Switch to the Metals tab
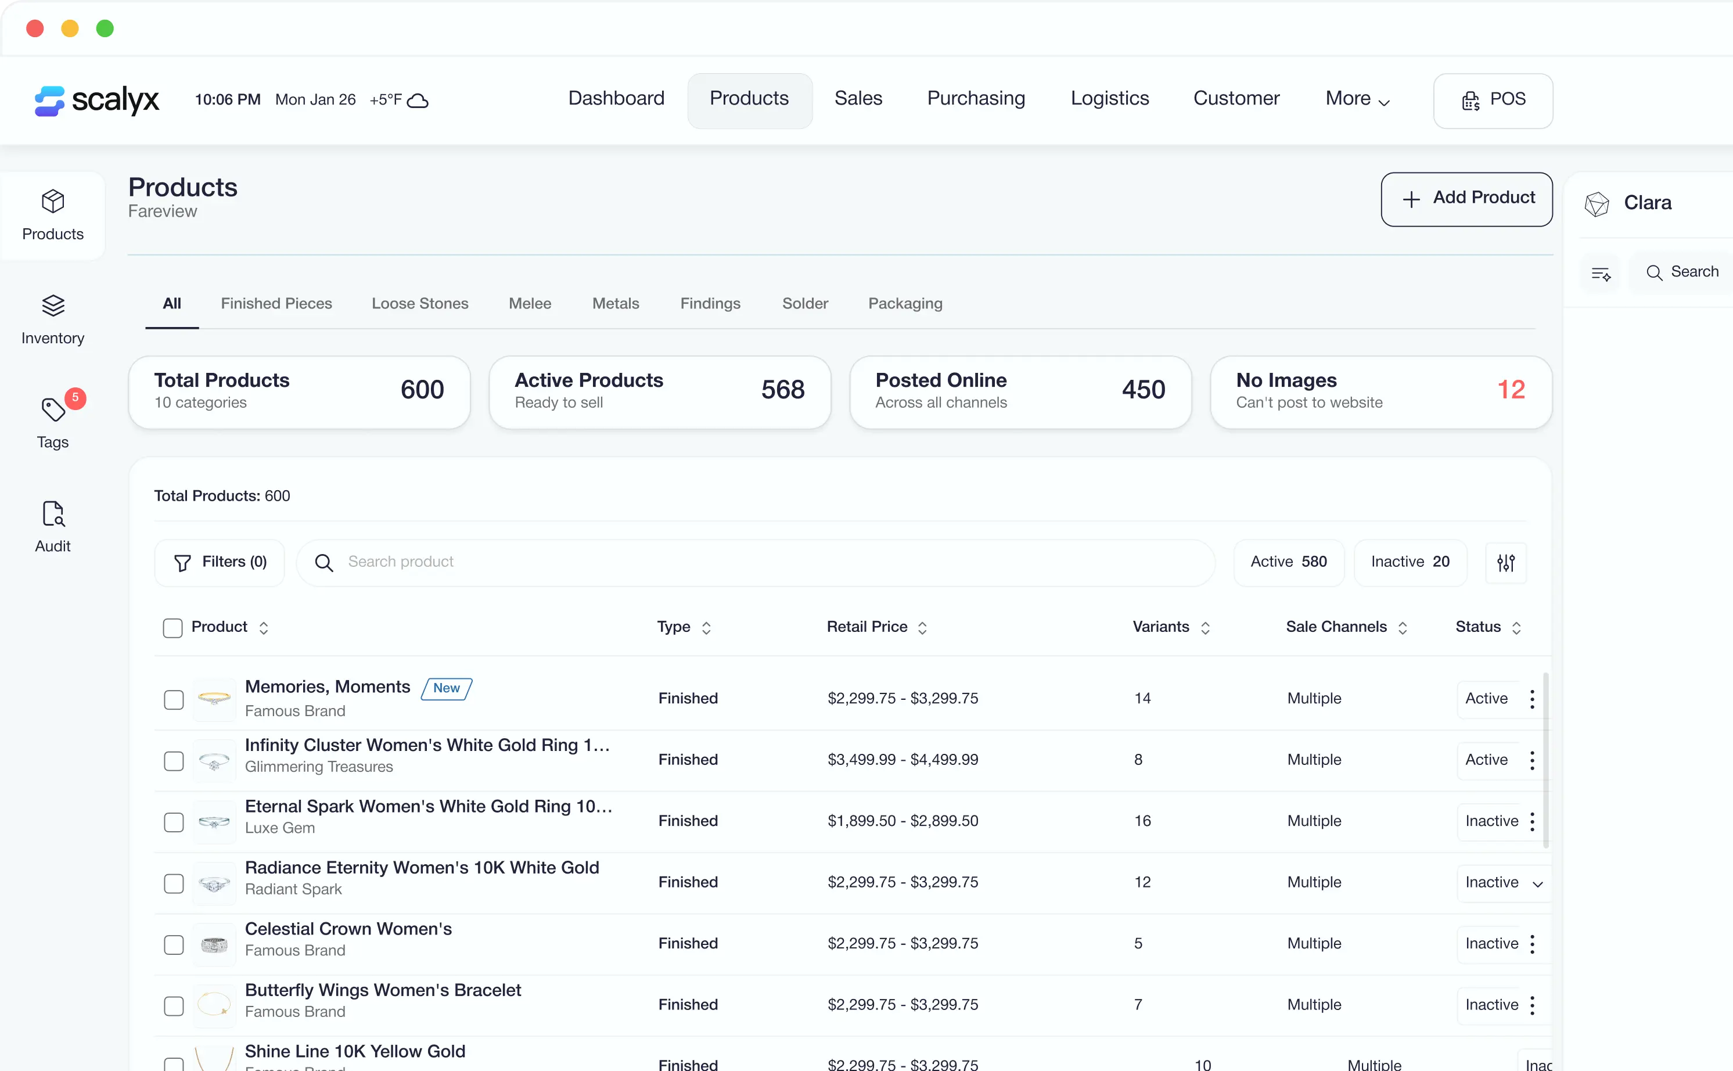This screenshot has width=1733, height=1071. [x=616, y=304]
